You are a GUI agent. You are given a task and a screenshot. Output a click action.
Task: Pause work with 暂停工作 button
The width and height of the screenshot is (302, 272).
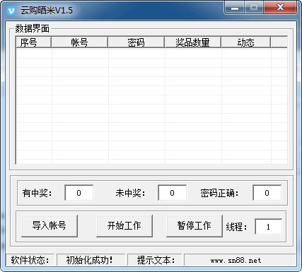pos(194,225)
